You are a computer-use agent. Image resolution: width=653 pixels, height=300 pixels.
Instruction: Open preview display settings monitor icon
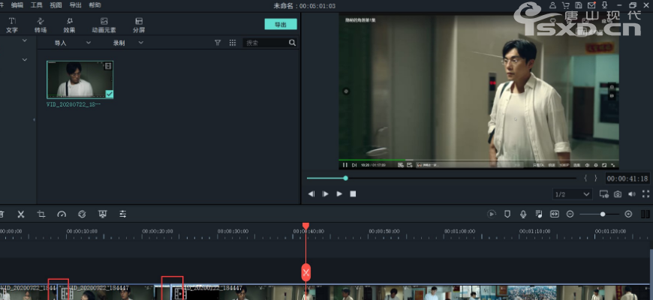(603, 194)
